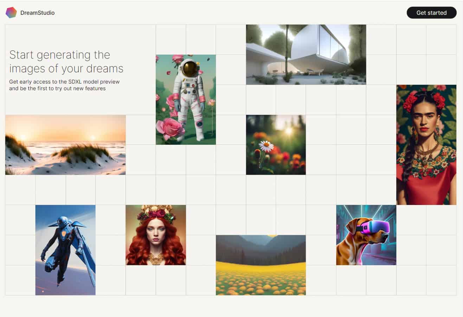This screenshot has width=463, height=317.
Task: Click the red-haired woman with floral crown
Action: click(156, 235)
